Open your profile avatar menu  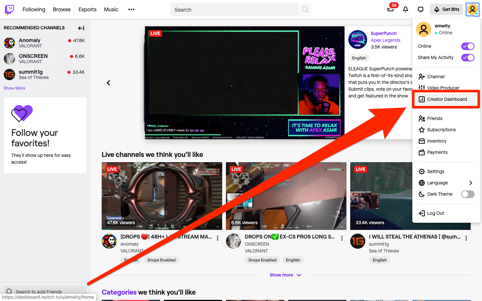click(472, 9)
